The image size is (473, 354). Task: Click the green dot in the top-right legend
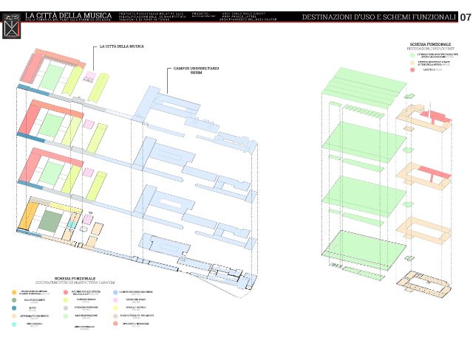[412, 55]
